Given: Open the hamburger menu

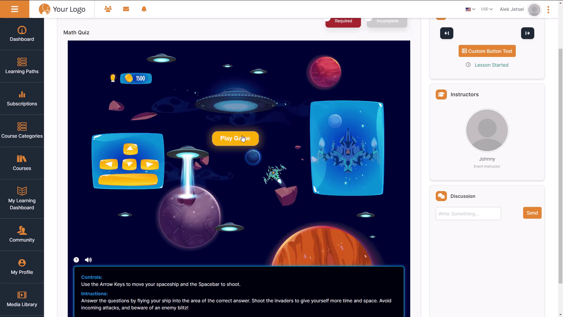Looking at the screenshot, I should pos(15,9).
